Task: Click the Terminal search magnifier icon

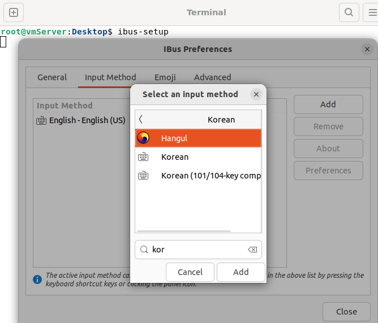Action: click(x=349, y=12)
